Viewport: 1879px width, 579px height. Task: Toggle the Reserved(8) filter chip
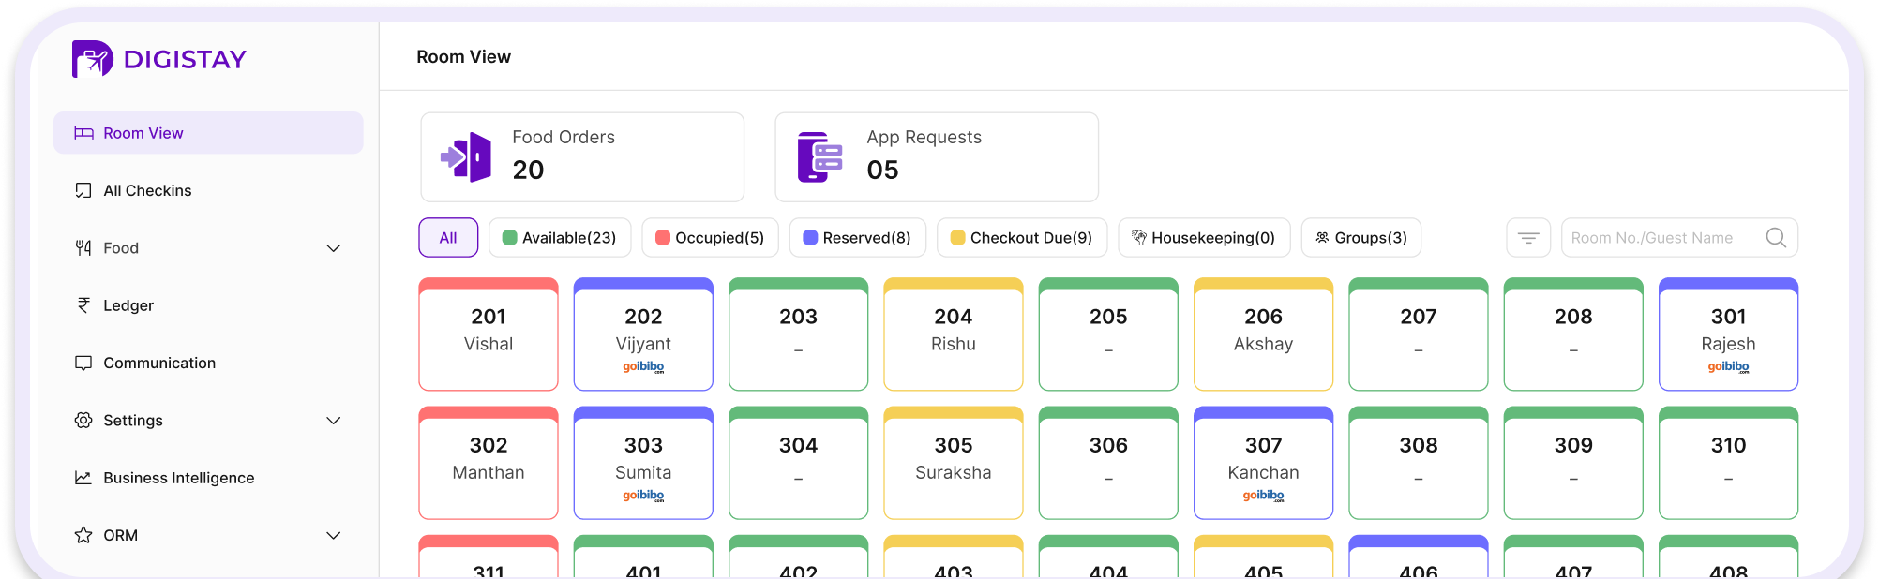[x=857, y=238]
